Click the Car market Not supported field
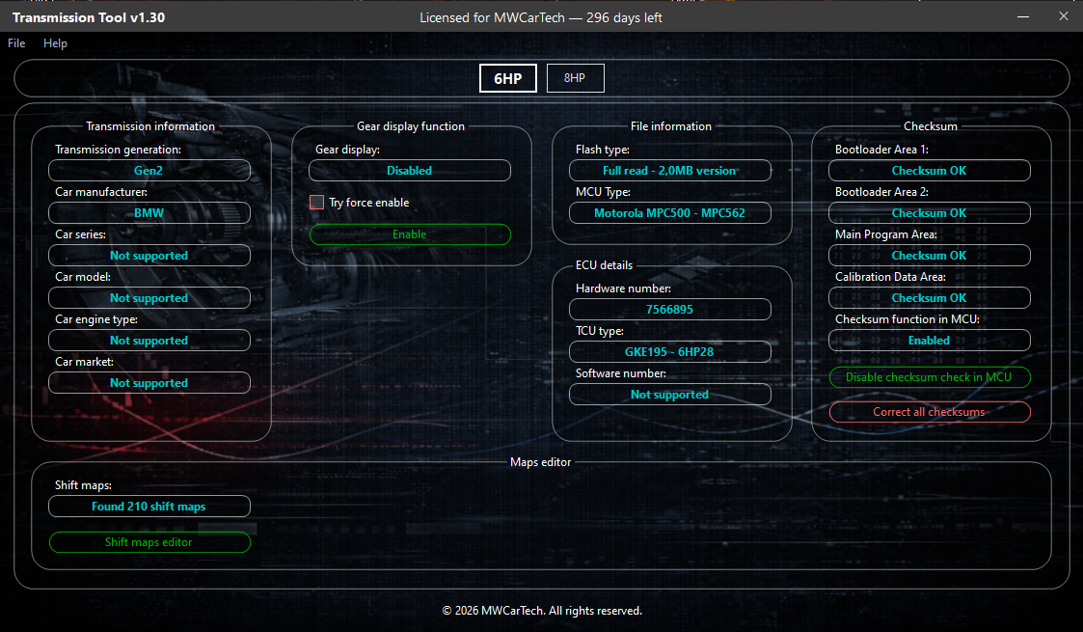Image resolution: width=1083 pixels, height=632 pixels. 149,383
